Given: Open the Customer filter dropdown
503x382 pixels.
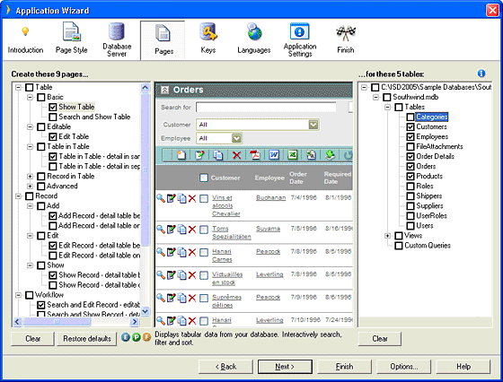Looking at the screenshot, I should tap(313, 125).
